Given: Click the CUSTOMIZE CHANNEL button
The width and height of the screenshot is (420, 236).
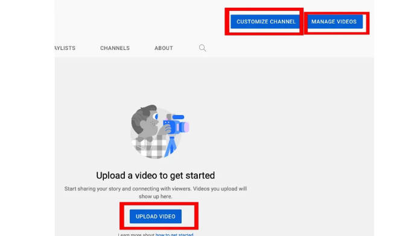Looking at the screenshot, I should click(x=266, y=22).
